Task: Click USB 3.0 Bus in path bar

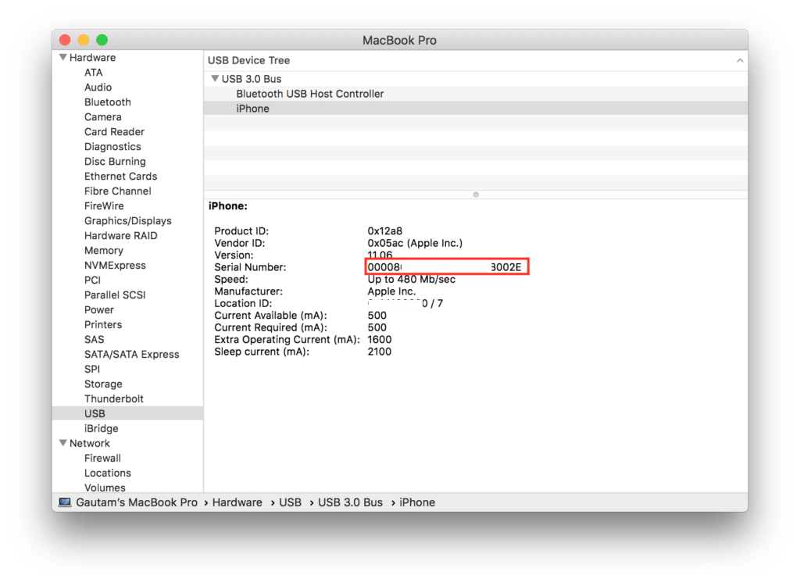Action: (350, 502)
